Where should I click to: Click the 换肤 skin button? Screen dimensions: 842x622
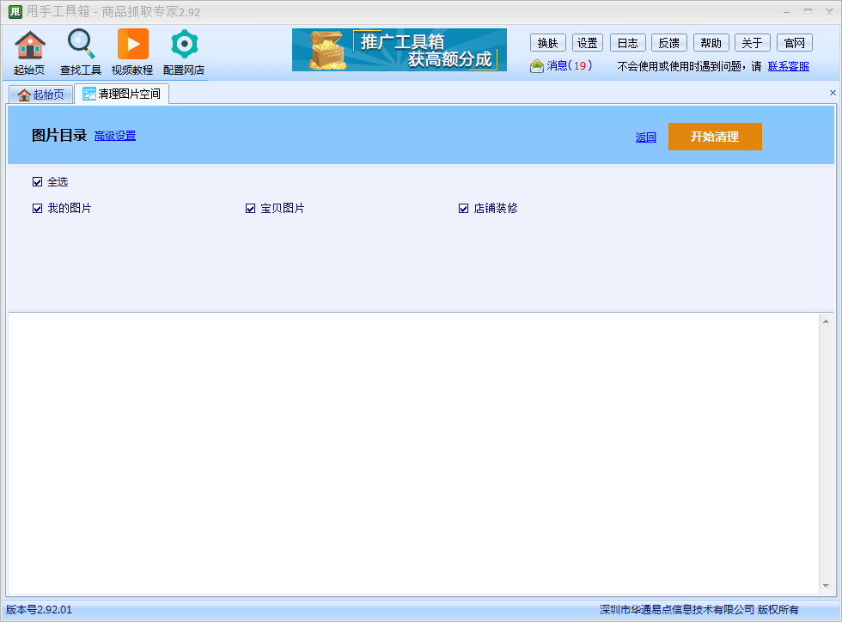click(548, 43)
